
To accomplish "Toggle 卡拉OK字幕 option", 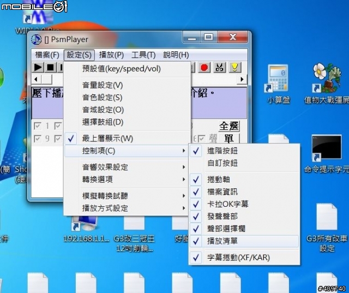I will (x=244, y=204).
